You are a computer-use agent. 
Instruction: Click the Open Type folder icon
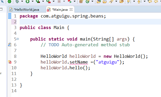coord(99,1)
